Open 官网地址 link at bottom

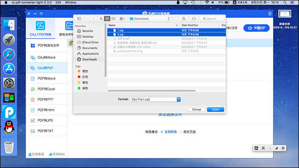click(x=57, y=154)
